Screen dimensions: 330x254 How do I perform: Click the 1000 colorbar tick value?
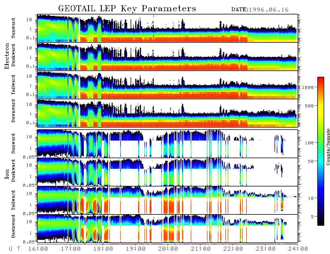[308, 87]
